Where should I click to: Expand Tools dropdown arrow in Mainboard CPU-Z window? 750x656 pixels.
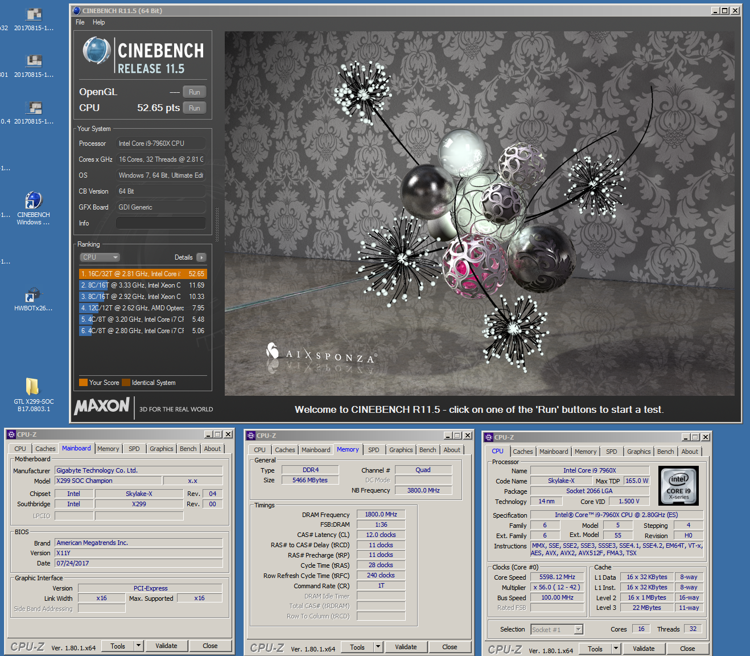[138, 646]
